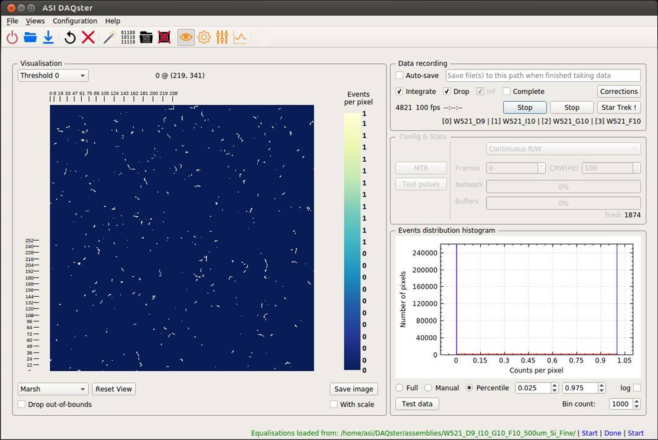This screenshot has width=658, height=440.
Task: Select the magic wand toolbar icon
Action: coord(110,38)
